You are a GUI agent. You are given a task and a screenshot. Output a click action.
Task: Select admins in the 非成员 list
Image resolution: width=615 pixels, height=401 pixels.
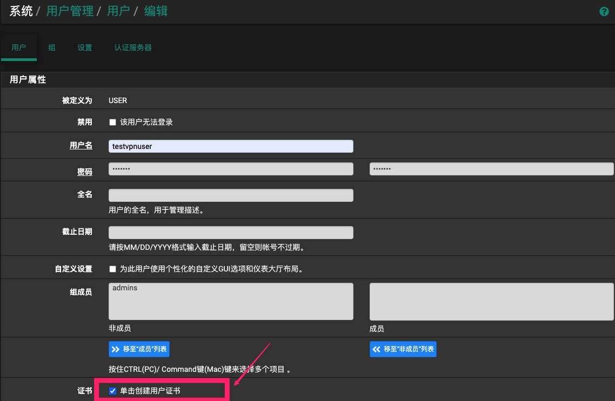tap(125, 288)
